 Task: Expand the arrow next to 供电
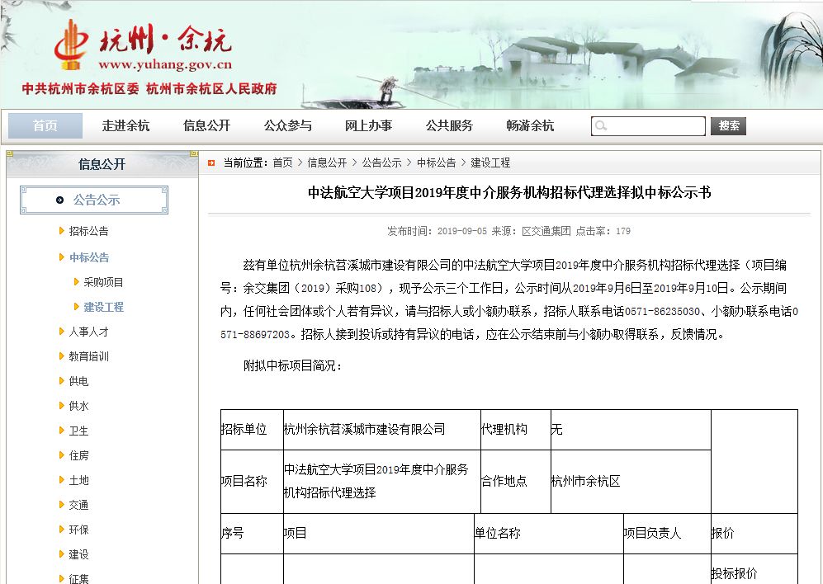61,380
